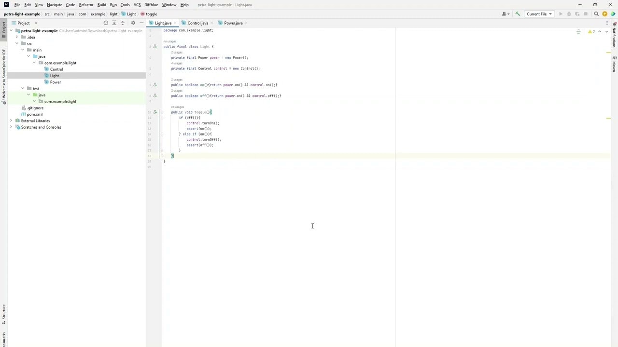Go to previous highlighted problem arrow
This screenshot has height=347, width=618.
coord(600,32)
